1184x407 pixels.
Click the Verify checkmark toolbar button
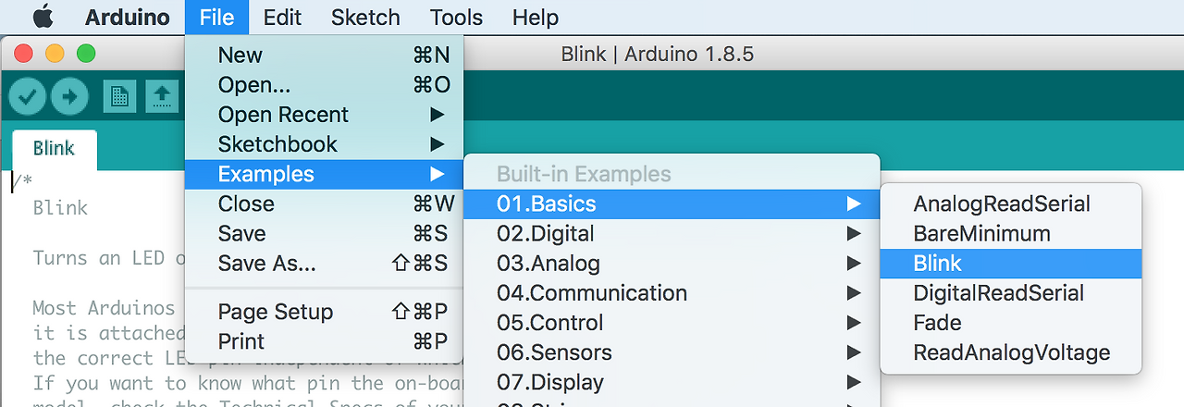(x=28, y=95)
